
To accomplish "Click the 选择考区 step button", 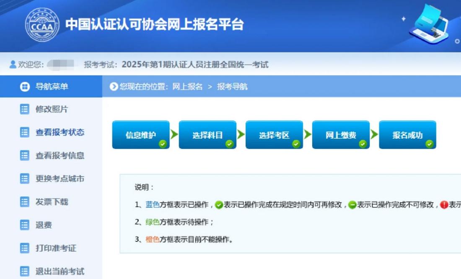I will (x=275, y=135).
